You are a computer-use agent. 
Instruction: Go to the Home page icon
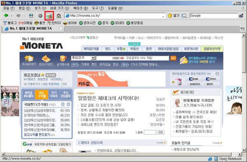point(59,16)
